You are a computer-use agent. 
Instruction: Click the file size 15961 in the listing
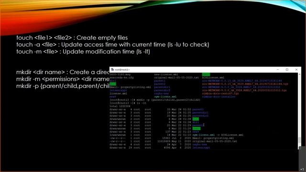[x=166, y=138]
